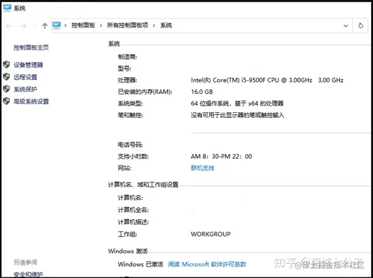This screenshot has width=373, height=278.
Task: Click the 已安装的内存(RAM) label
Action: point(145,92)
